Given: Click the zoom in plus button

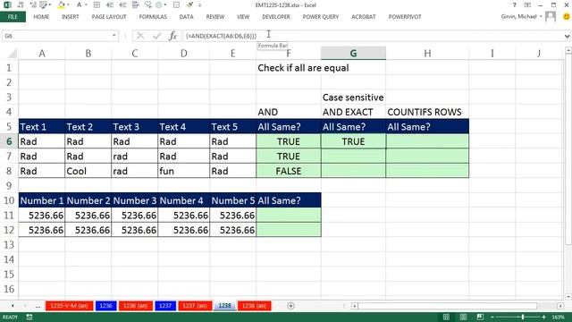Looking at the screenshot, I should click(543, 317).
